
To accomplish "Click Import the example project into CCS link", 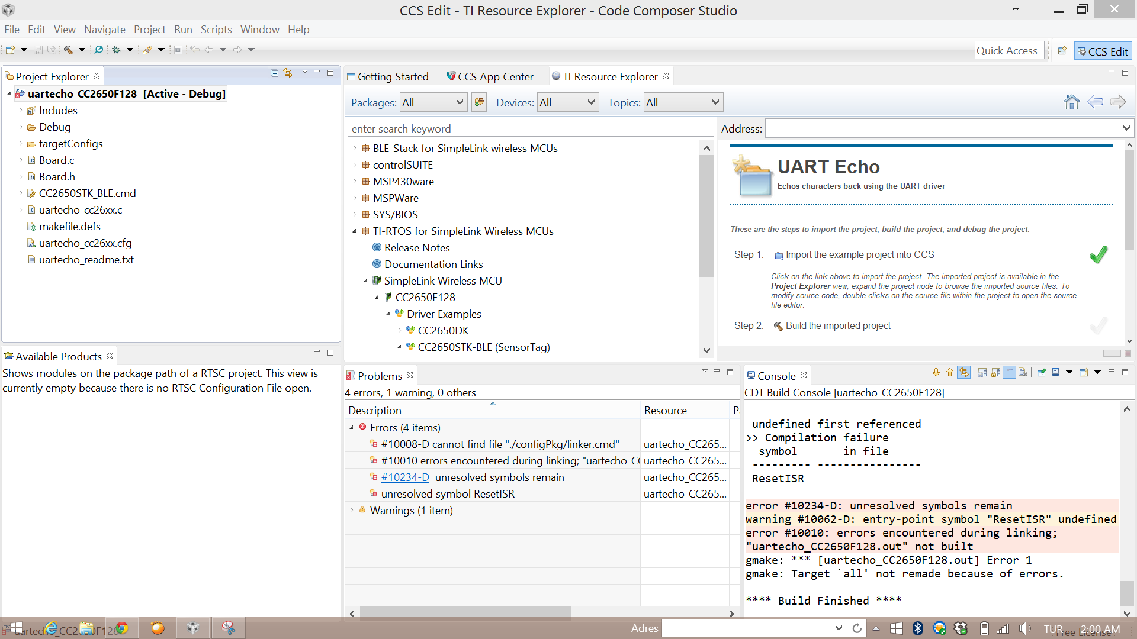I will point(860,255).
